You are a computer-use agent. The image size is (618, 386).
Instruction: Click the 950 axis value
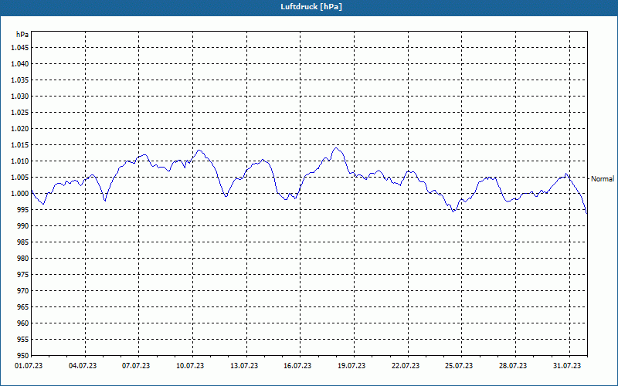(23, 355)
